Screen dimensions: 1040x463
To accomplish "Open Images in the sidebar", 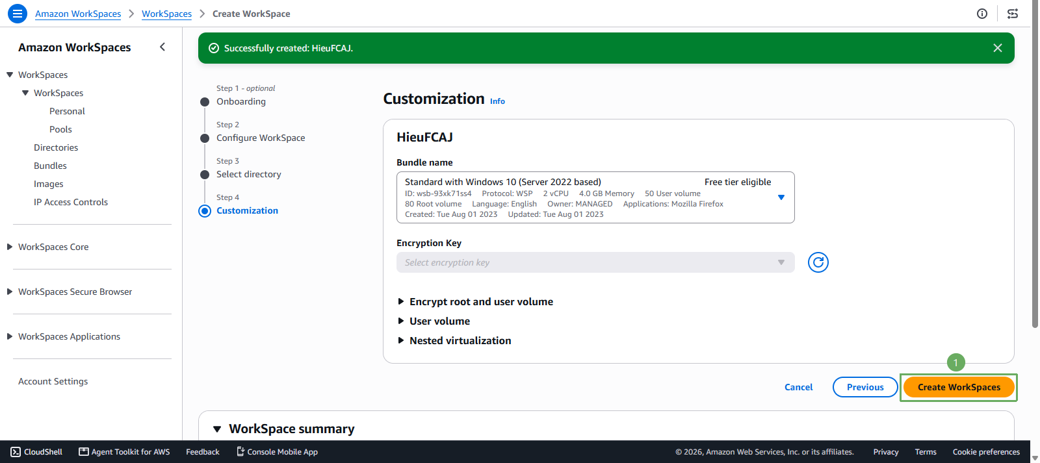I will (49, 184).
